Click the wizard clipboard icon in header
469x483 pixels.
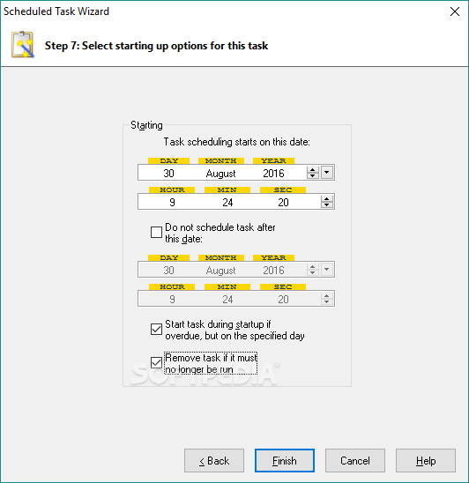(x=23, y=45)
